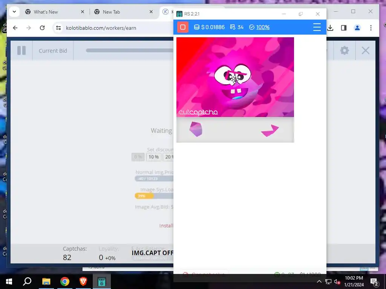Close the Kolotibablo earn panel
Viewport: 386px width, 289px height.
[366, 50]
